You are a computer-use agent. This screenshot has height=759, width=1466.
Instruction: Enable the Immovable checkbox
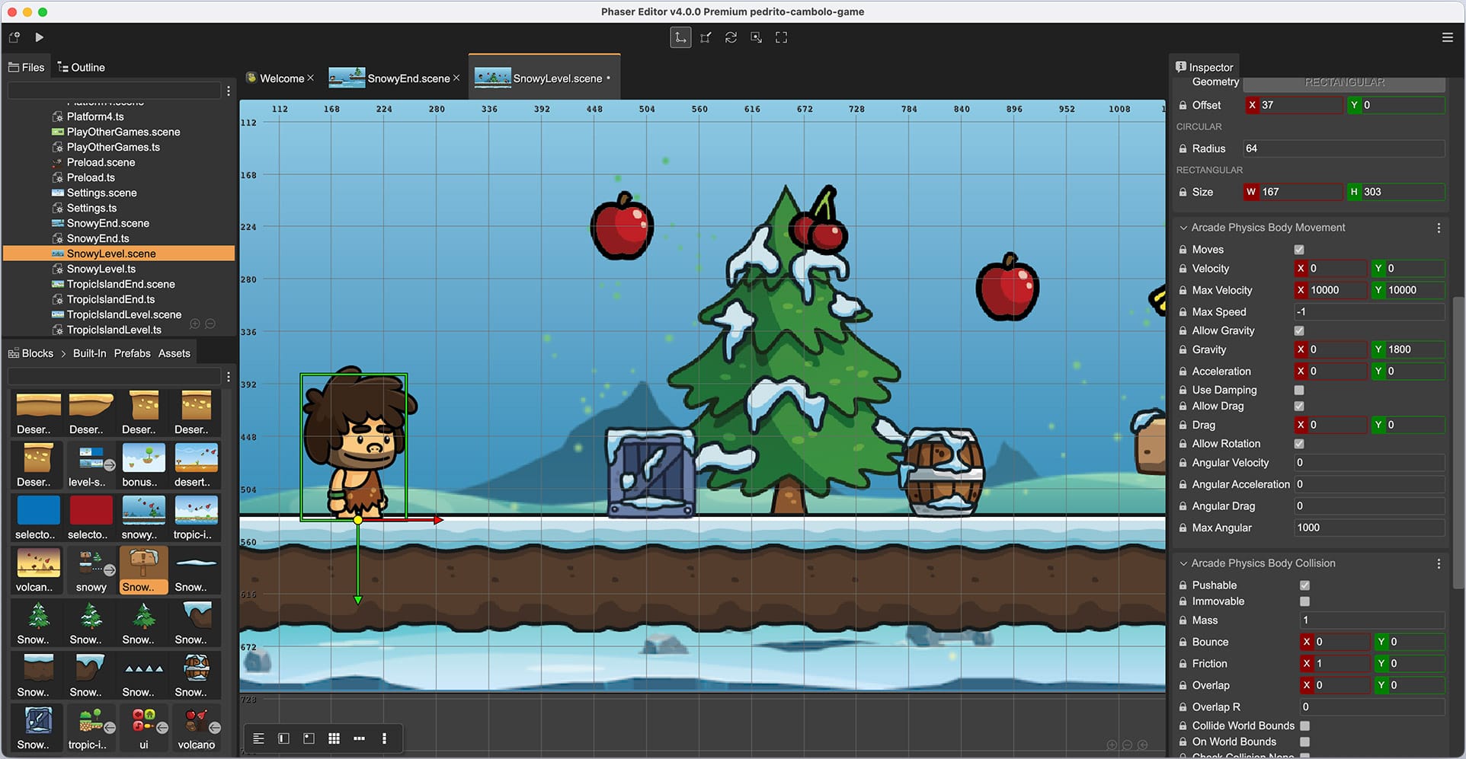[x=1304, y=601]
